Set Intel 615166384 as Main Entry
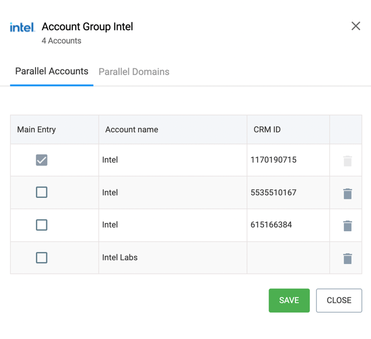The height and width of the screenshot is (339, 371). coord(42,225)
